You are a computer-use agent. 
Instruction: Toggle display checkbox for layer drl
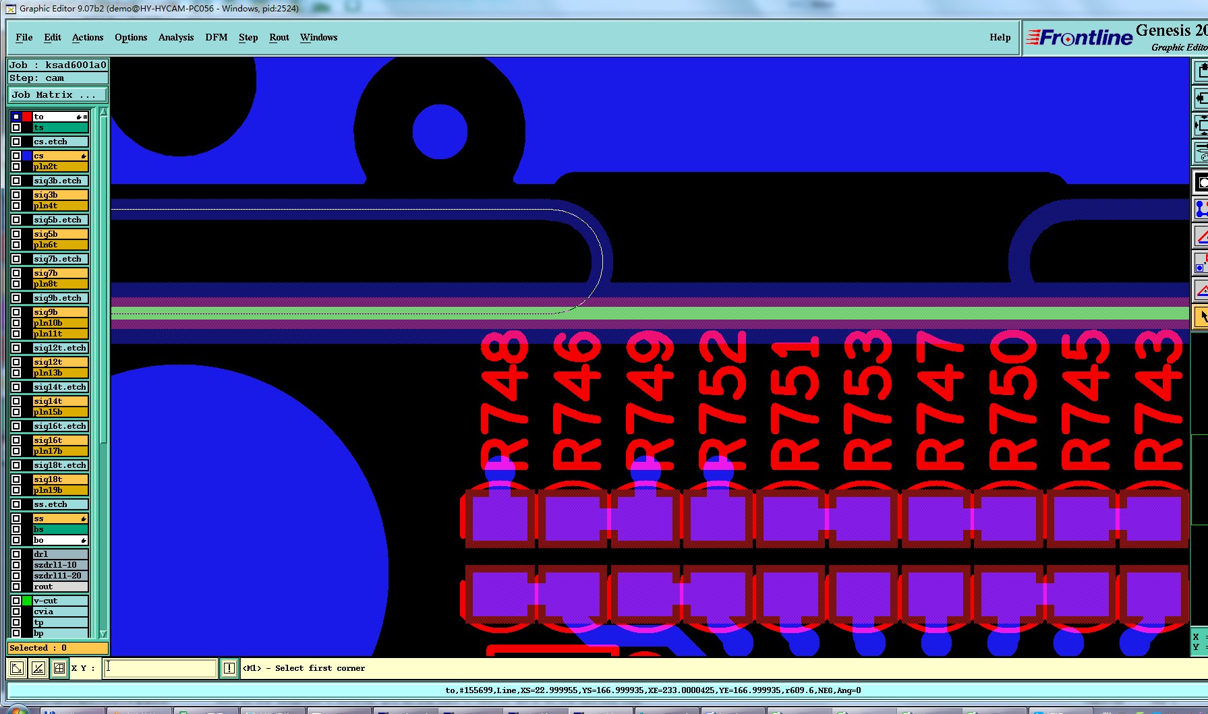[x=16, y=554]
